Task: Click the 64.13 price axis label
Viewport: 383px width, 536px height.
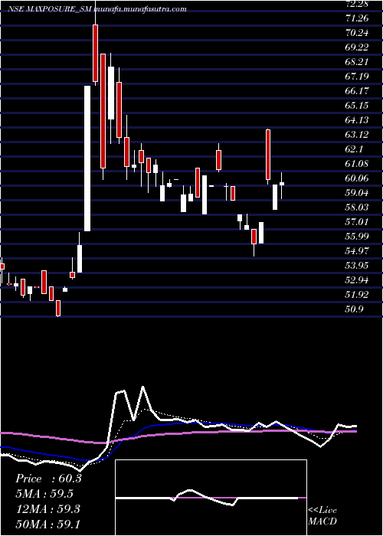Action: point(357,120)
